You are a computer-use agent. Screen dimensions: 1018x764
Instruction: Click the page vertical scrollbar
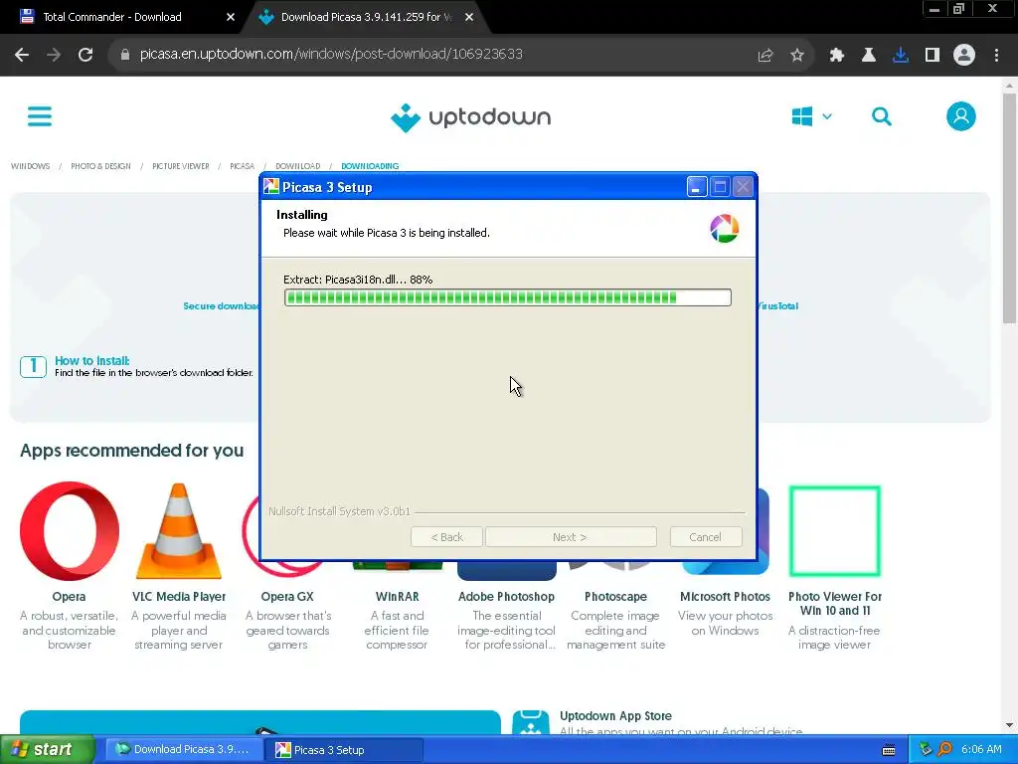1009,208
